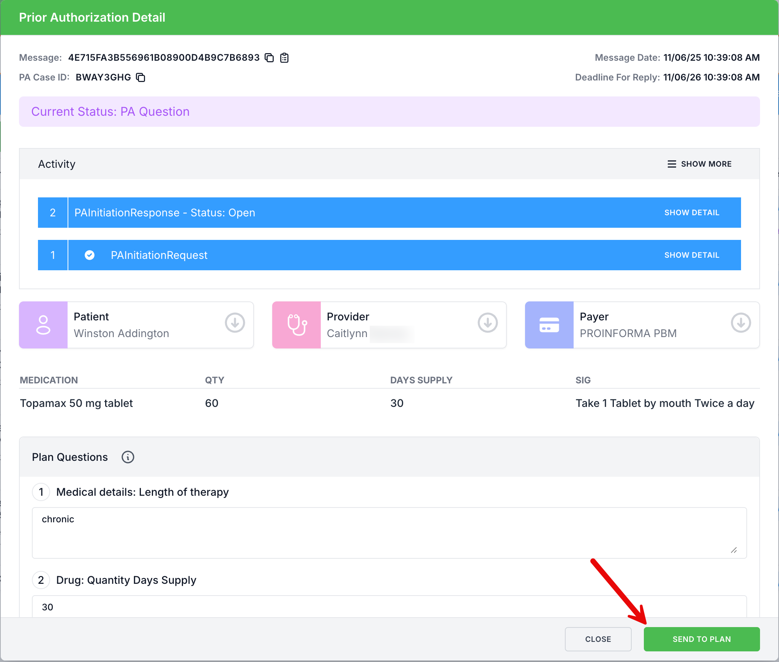Viewport: 779px width, 662px height.
Task: Expand the Payer details arrow
Action: coord(741,323)
